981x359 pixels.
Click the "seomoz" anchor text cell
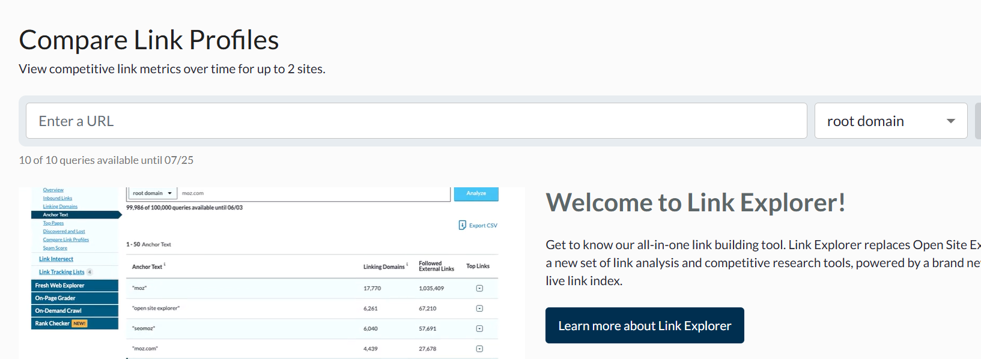[144, 328]
